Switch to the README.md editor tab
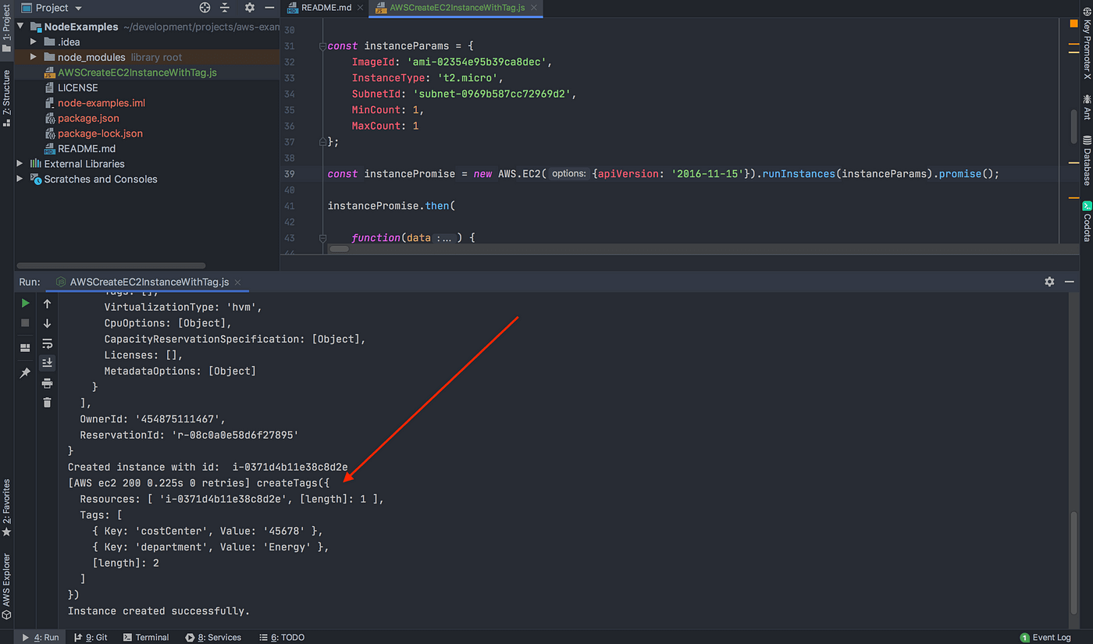1093x644 pixels. tap(320, 8)
